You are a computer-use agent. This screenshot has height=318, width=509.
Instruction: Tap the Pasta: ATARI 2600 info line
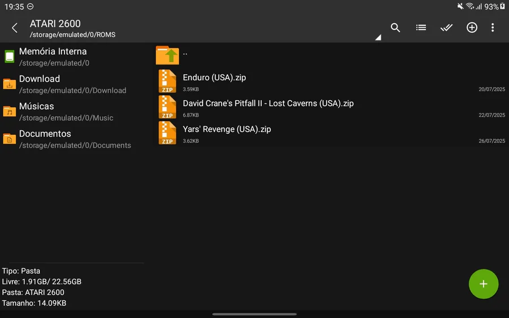33,293
